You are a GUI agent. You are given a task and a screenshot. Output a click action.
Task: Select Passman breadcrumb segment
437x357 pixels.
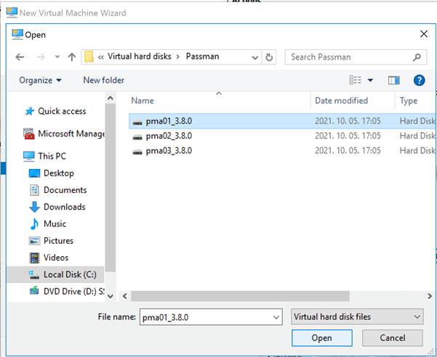203,57
